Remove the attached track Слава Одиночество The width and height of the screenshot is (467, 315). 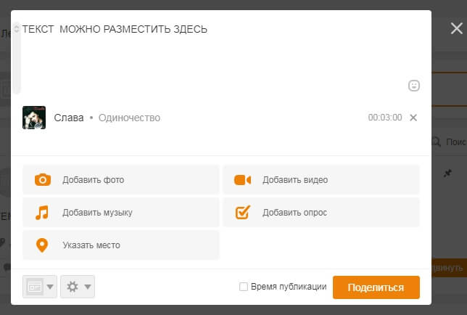(x=413, y=118)
